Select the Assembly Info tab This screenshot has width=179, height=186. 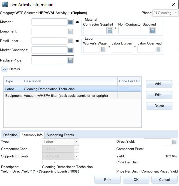[x=32, y=135]
